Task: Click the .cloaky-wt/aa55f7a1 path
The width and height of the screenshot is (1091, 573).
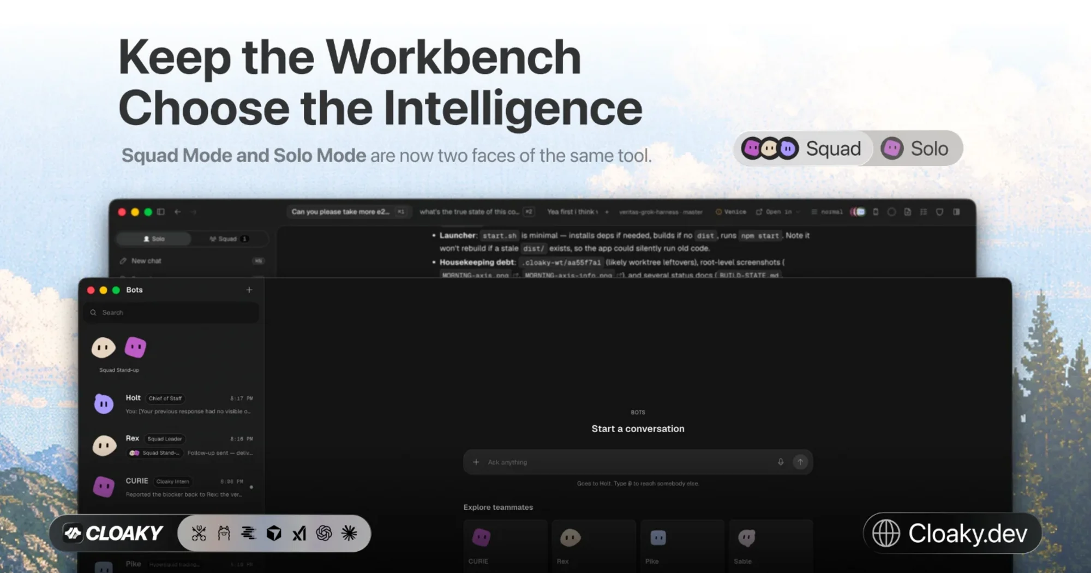Action: pyautogui.click(x=561, y=262)
